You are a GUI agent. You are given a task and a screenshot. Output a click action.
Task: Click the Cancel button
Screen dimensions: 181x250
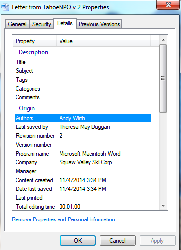118,241
